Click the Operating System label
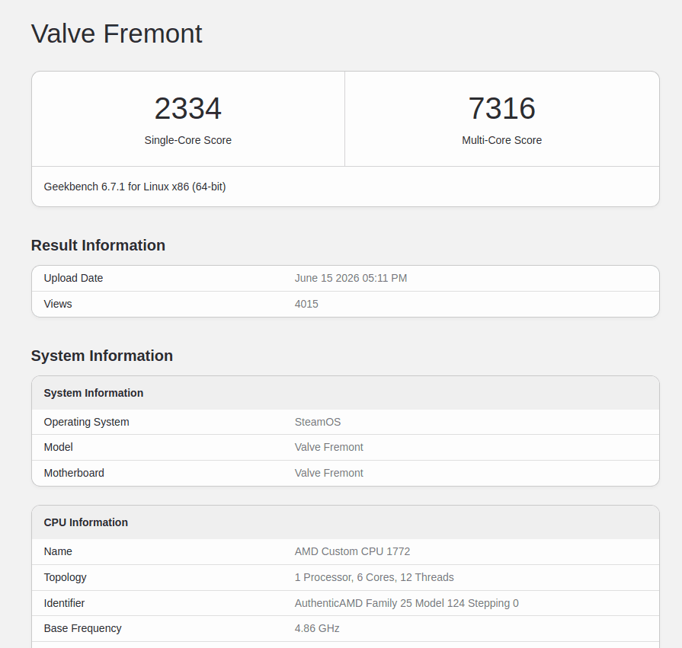 [x=87, y=422]
